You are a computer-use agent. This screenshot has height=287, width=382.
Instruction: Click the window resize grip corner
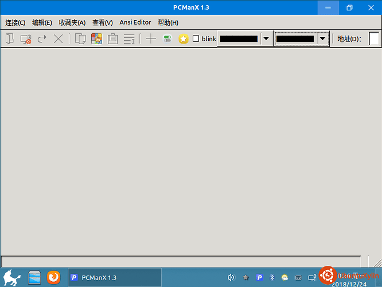click(x=377, y=263)
